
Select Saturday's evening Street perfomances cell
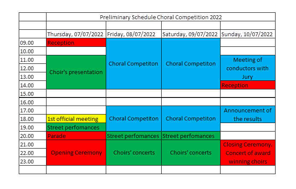tap(191, 136)
